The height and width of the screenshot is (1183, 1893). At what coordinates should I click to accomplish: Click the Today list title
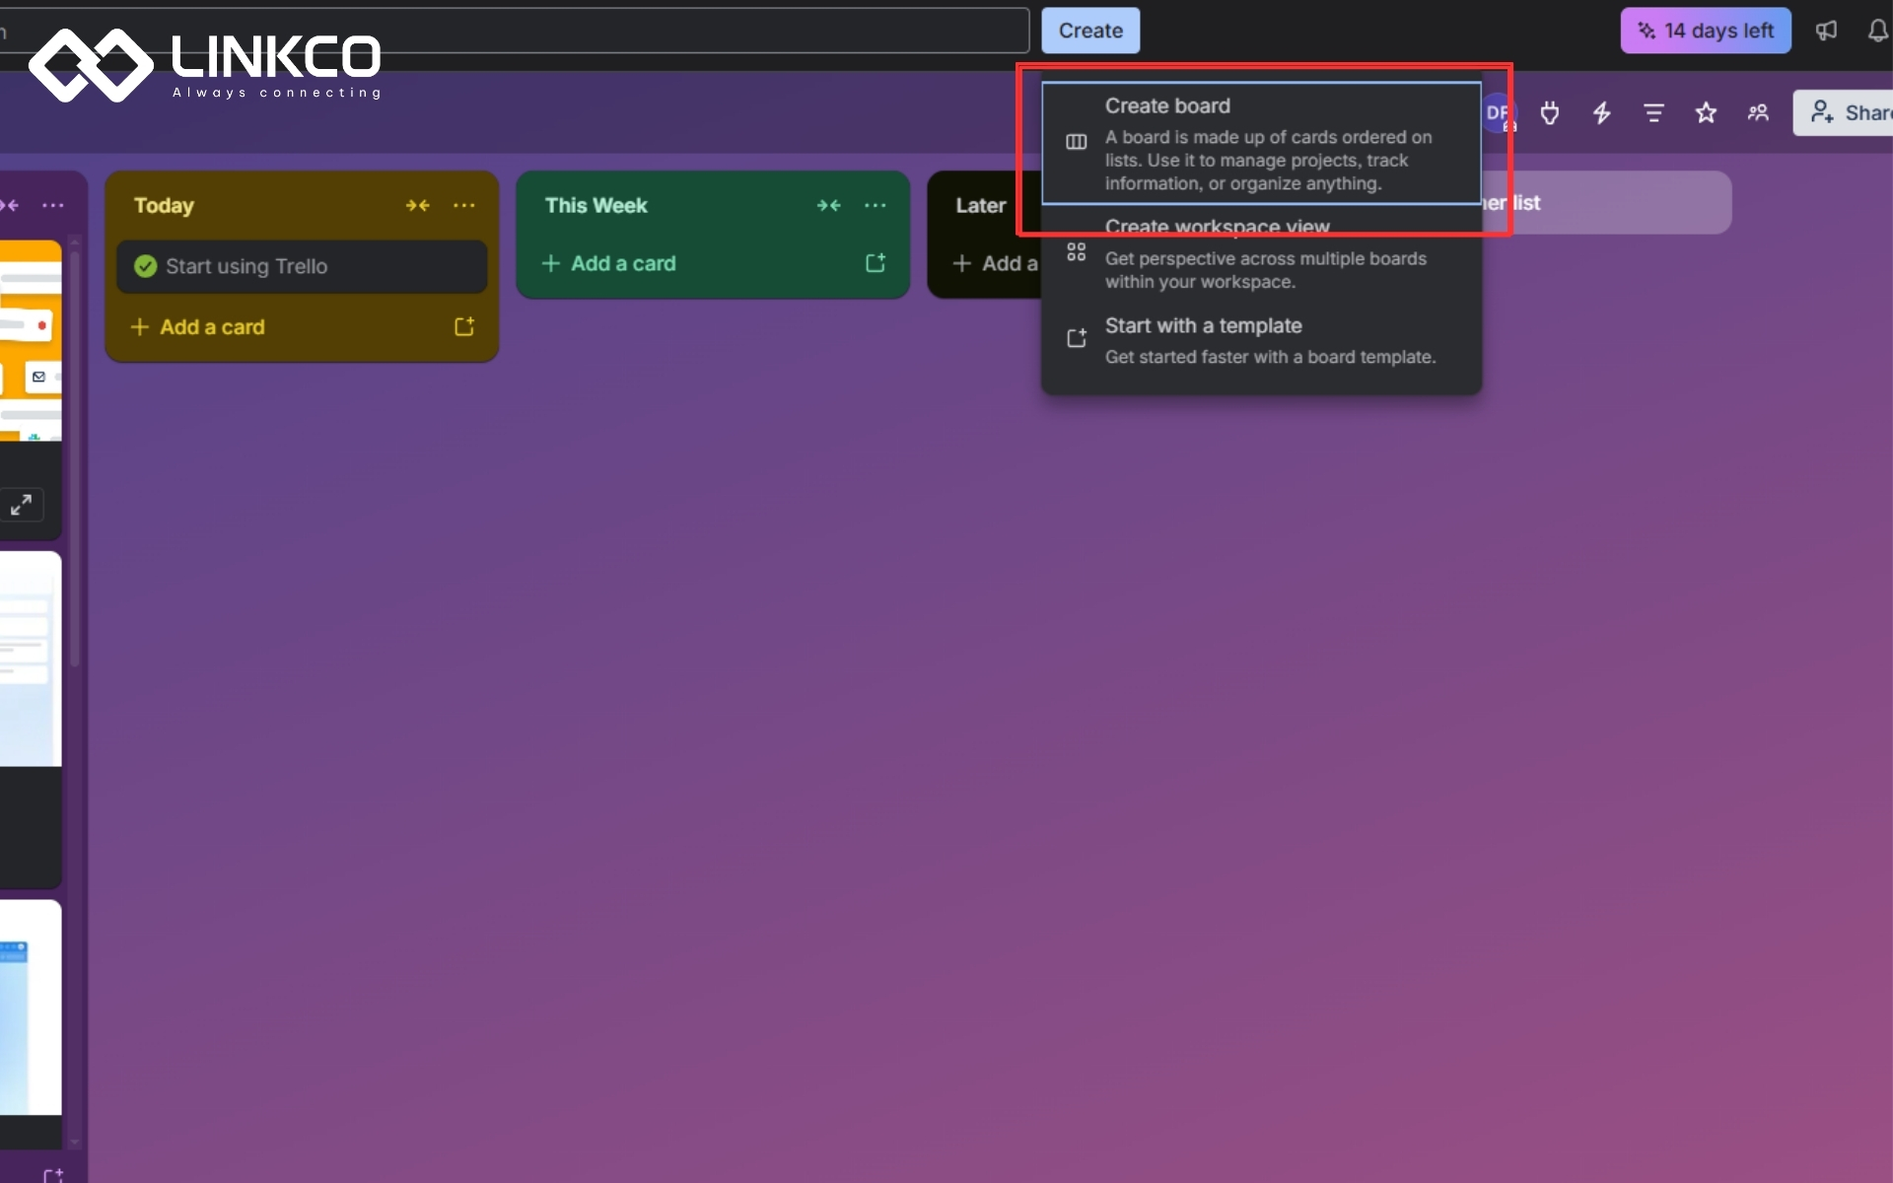[164, 205]
